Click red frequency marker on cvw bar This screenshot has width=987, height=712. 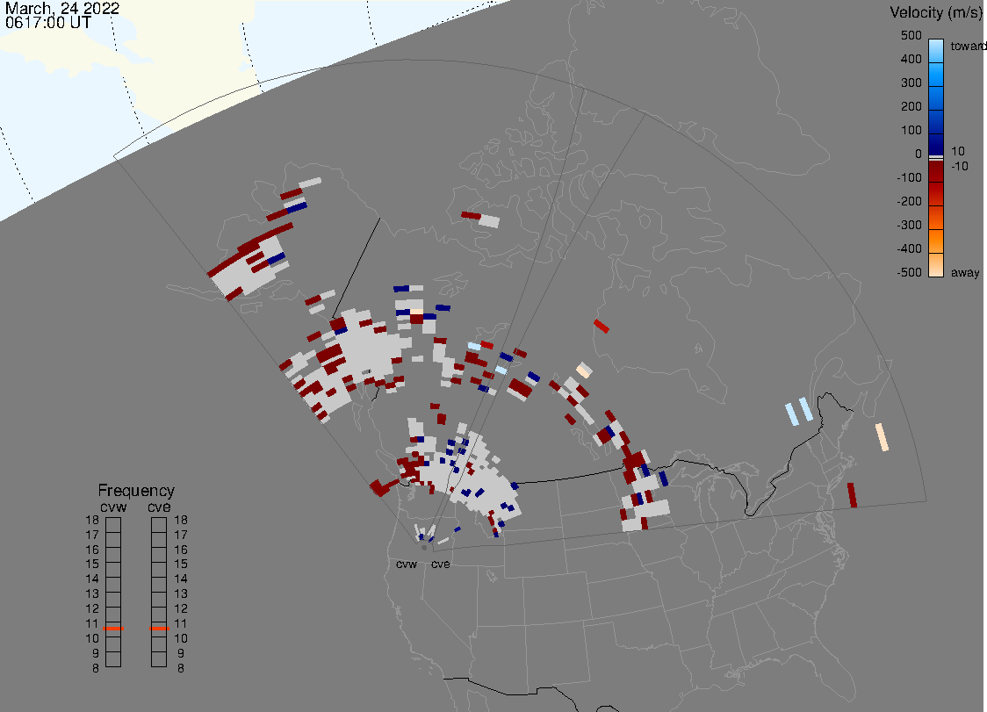click(x=112, y=629)
